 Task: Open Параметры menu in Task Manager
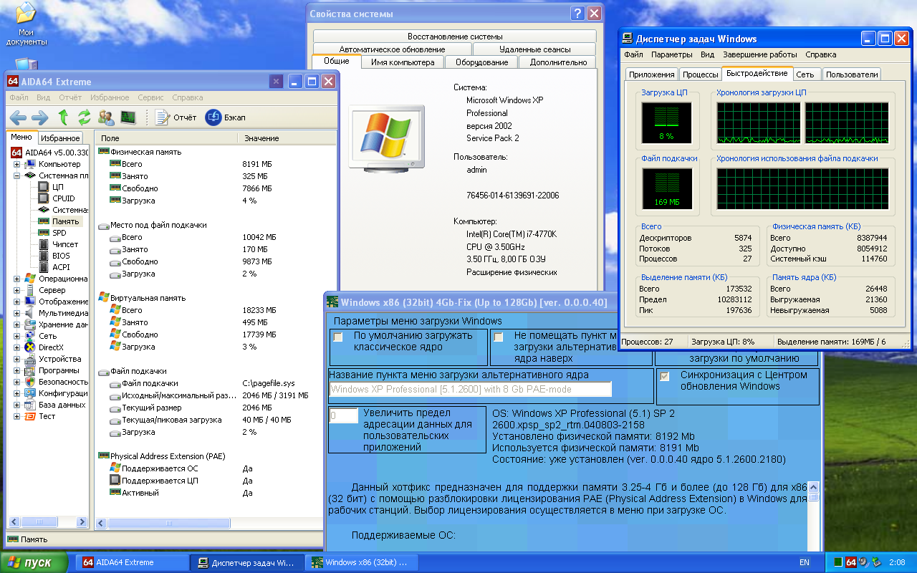click(x=672, y=54)
